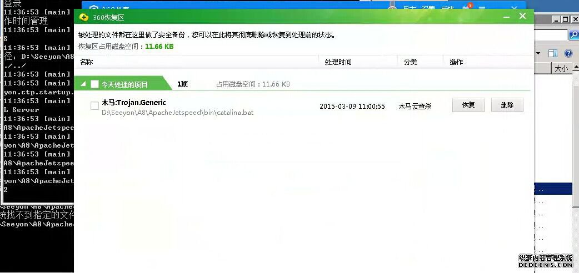Click the highlighted blue row in the Explorer list
This screenshot has height=273, width=579.
tap(553, 189)
